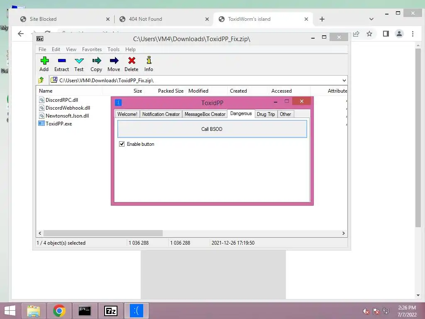This screenshot has width=425, height=319.
Task: Click the Add button in 7-Zip toolbar
Action: click(44, 64)
